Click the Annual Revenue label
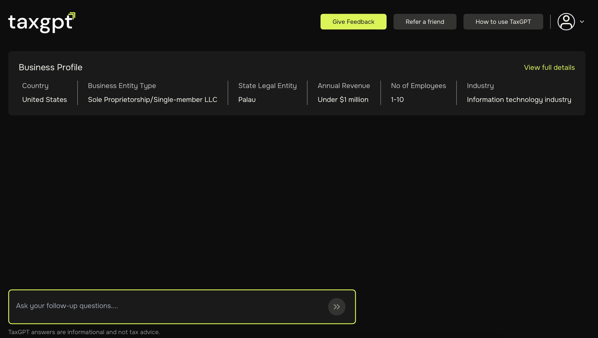The height and width of the screenshot is (338, 598). point(344,86)
